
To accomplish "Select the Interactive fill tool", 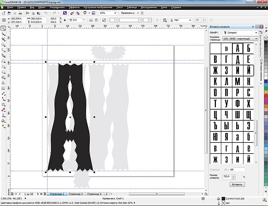I will pyautogui.click(x=3, y=126).
